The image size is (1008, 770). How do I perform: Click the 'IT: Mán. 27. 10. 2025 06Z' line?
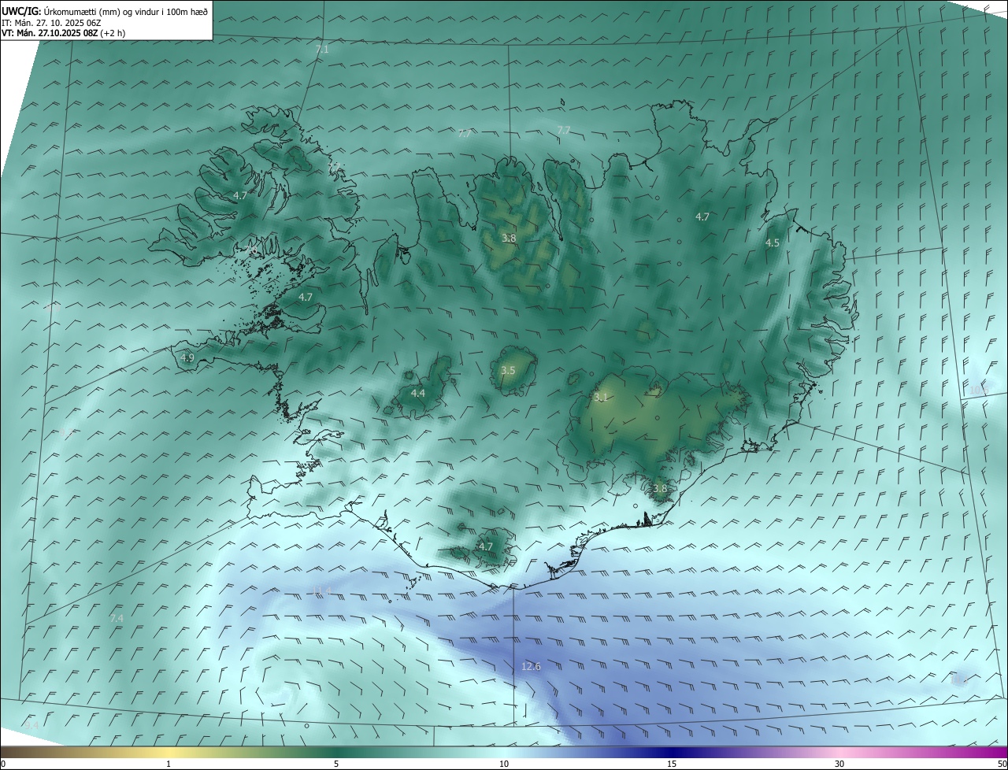point(53,23)
